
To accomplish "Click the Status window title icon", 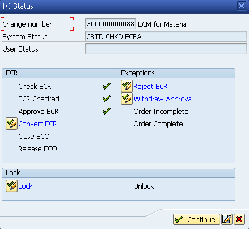I will (7, 6).
